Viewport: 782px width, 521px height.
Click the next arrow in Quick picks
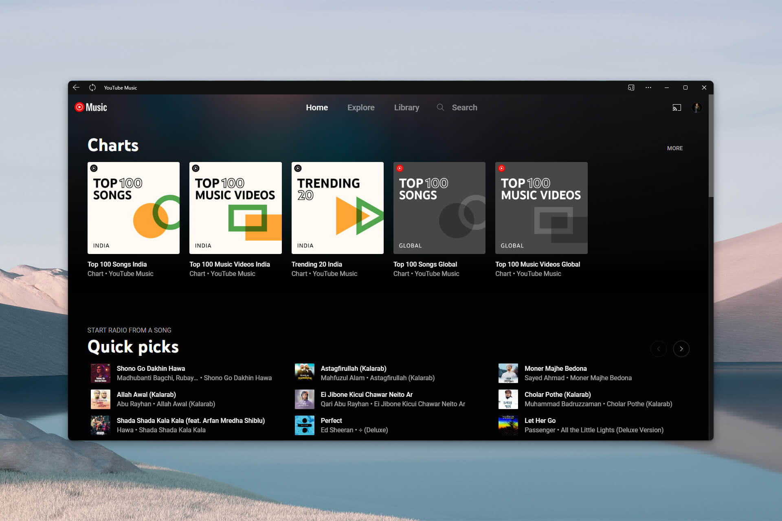[x=681, y=349]
